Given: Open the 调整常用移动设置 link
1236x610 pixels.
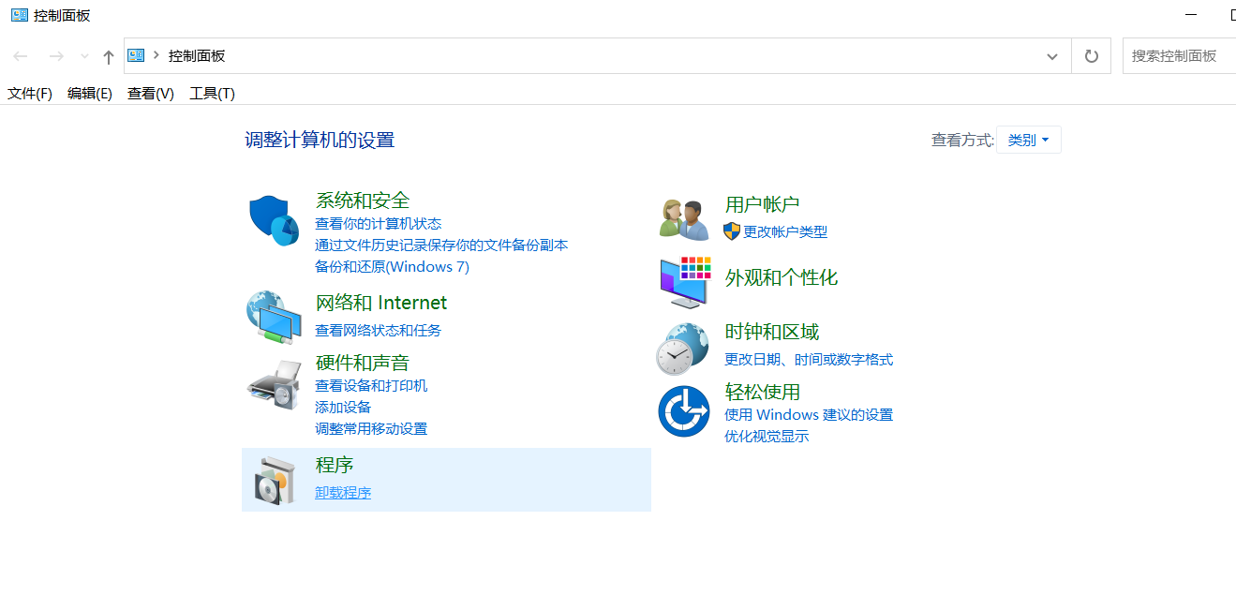Looking at the screenshot, I should 371,428.
